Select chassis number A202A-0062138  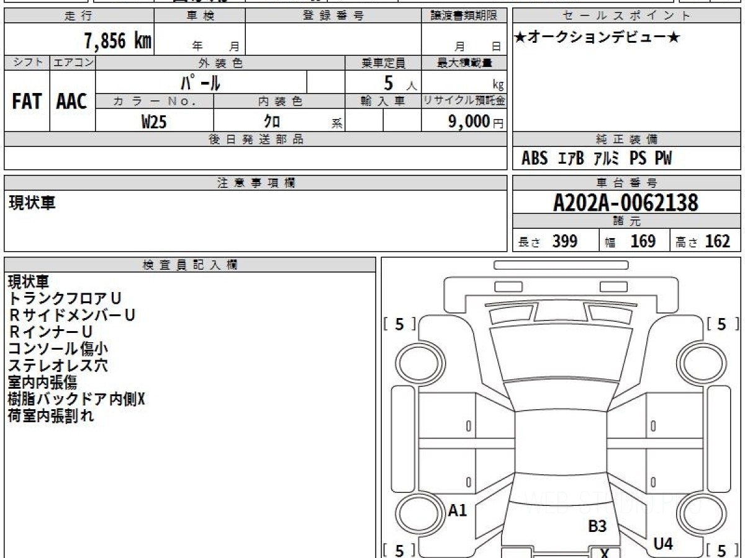tap(626, 203)
